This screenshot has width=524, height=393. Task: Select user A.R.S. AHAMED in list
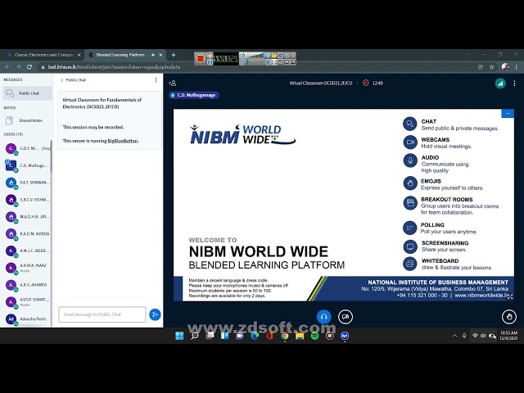pyautogui.click(x=27, y=285)
